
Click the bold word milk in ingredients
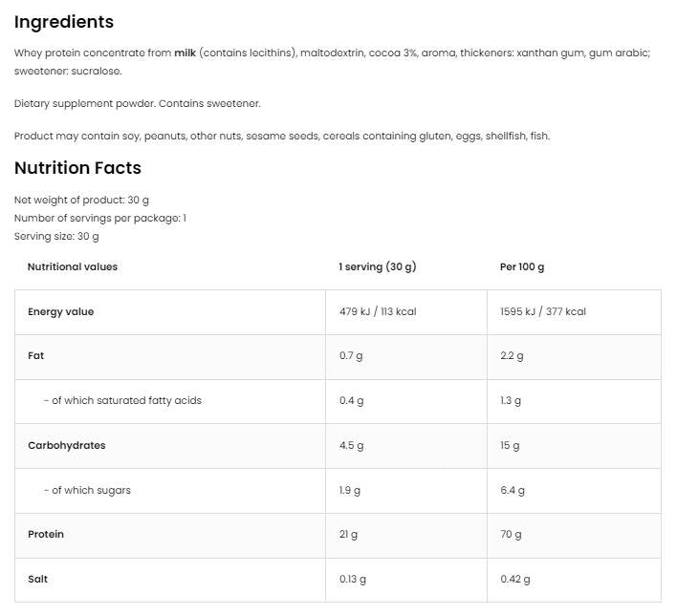186,53
